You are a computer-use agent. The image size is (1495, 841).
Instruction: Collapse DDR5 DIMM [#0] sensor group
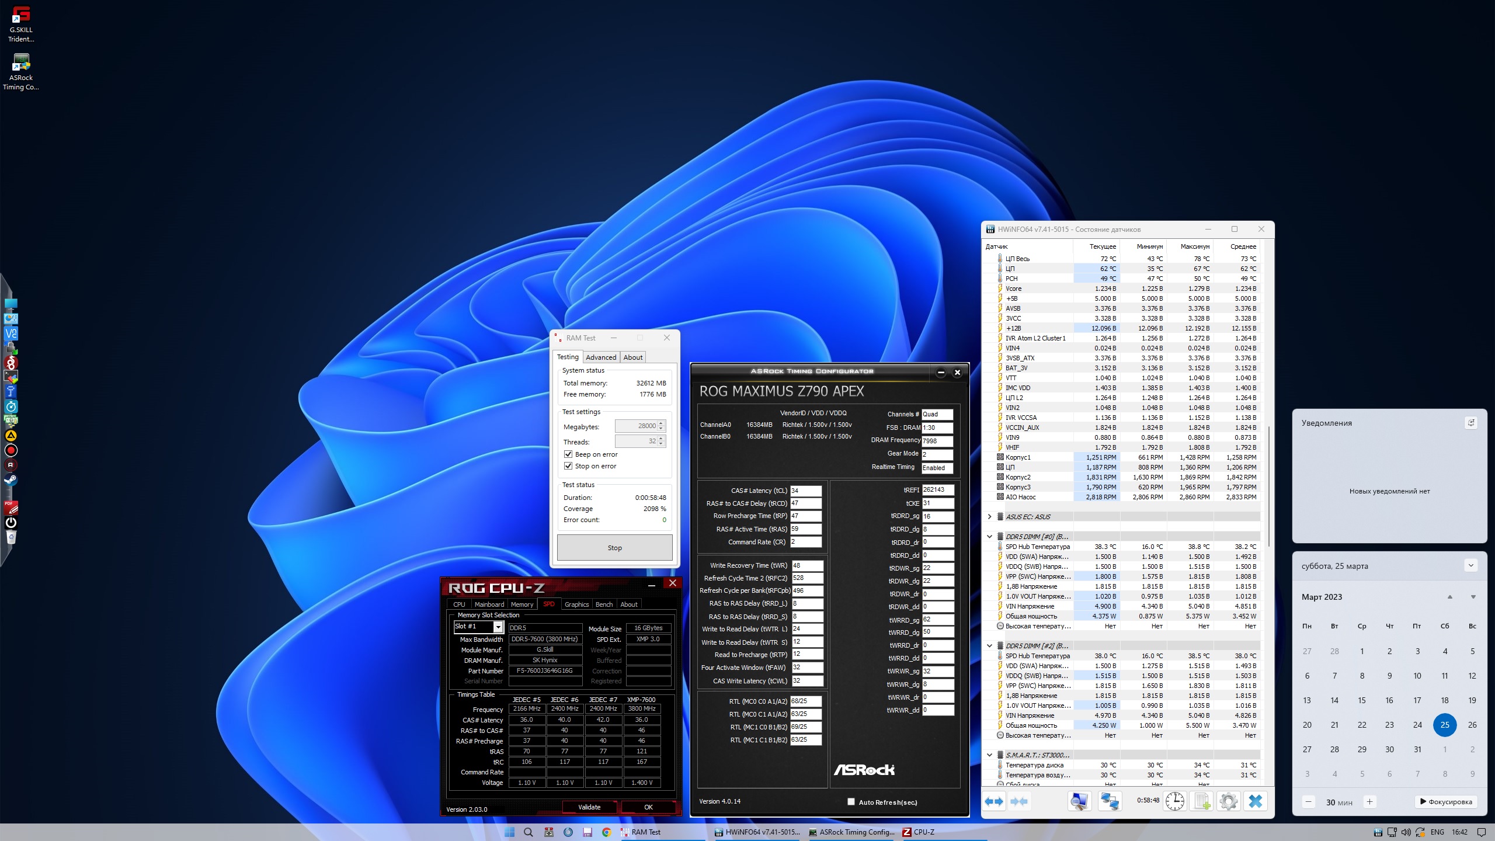pos(989,537)
